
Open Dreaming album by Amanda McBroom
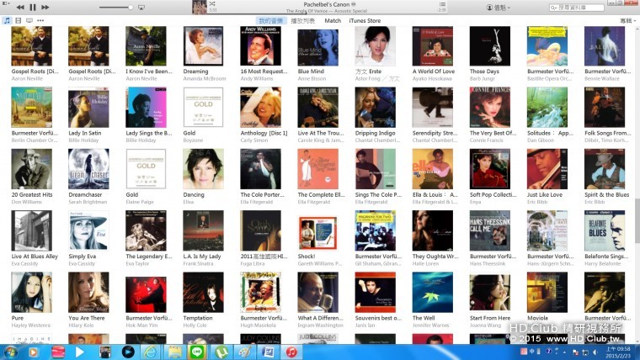(203, 46)
